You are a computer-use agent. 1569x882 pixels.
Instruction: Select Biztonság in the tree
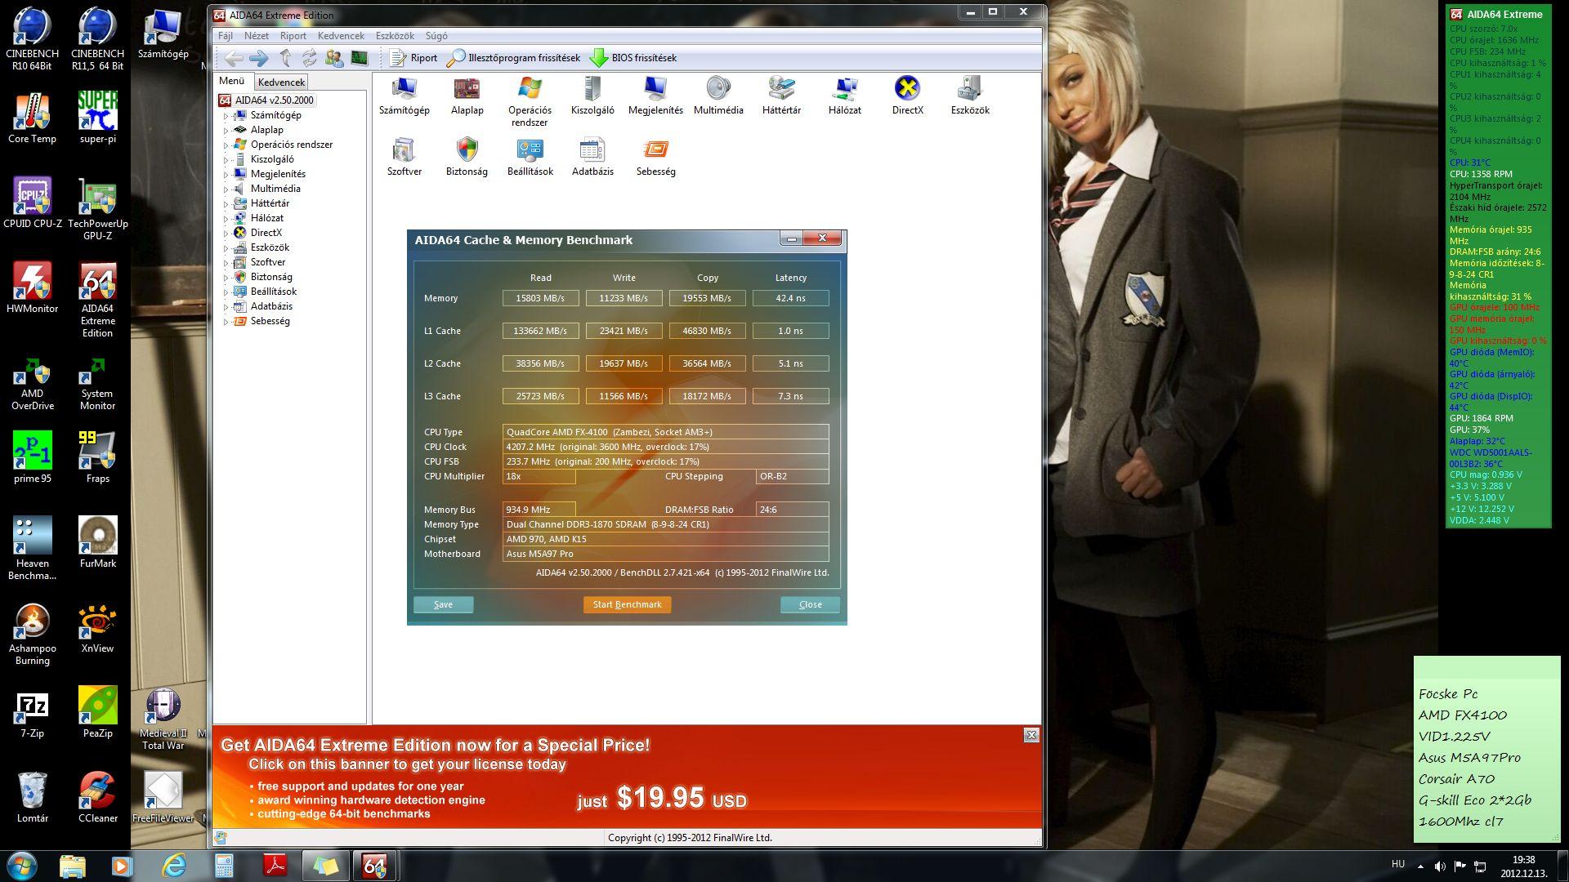tap(270, 277)
